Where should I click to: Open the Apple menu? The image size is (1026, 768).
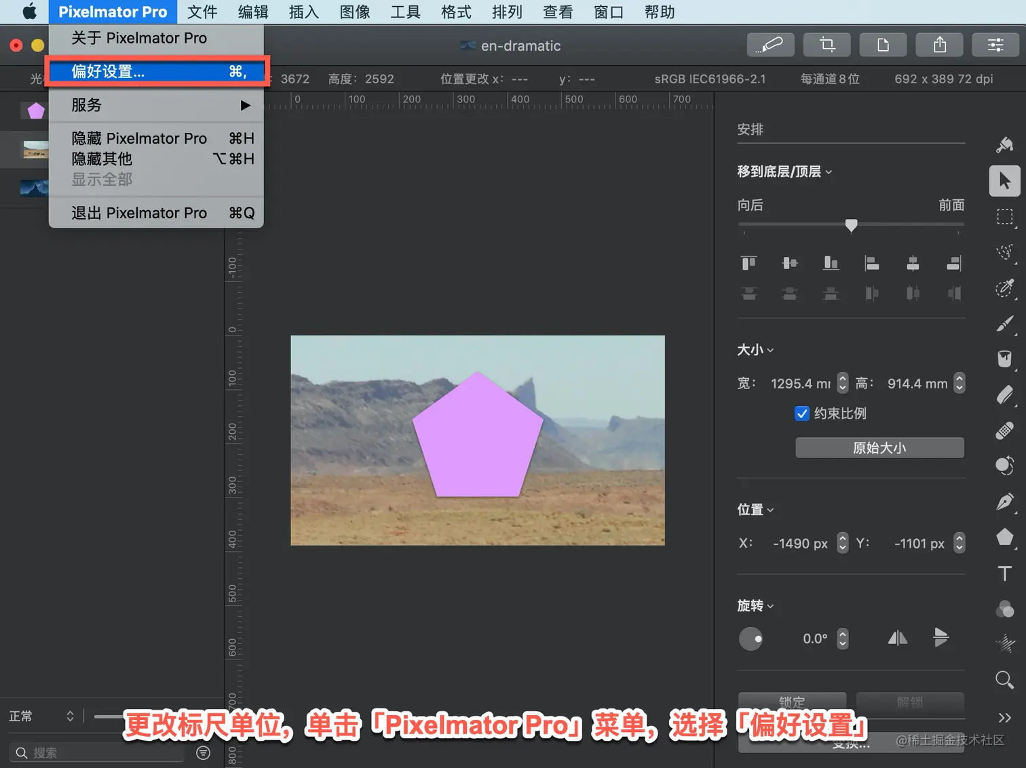tap(29, 12)
